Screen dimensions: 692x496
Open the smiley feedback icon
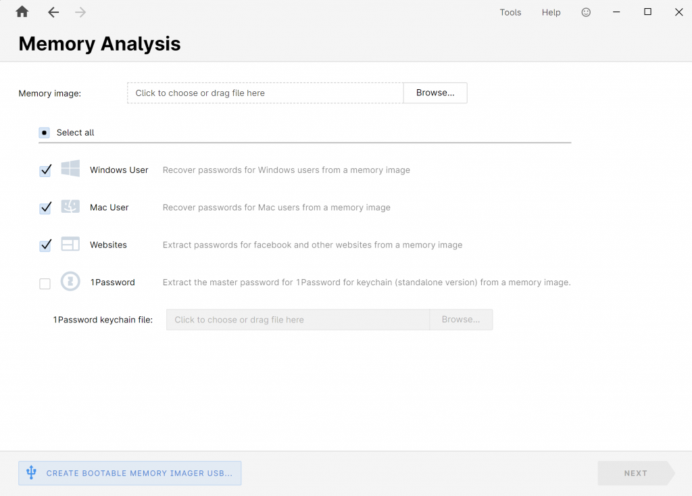(x=586, y=12)
